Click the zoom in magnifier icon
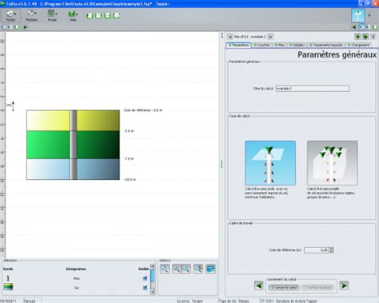This screenshot has height=303, width=379. click(x=177, y=269)
